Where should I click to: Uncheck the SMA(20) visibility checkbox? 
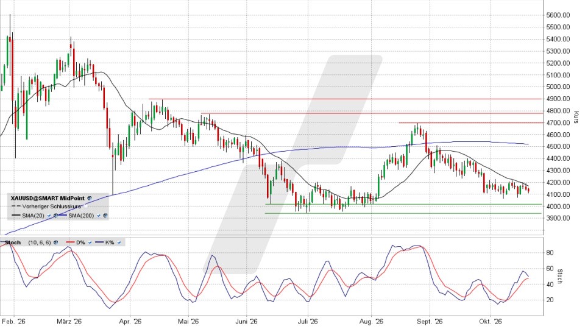(x=49, y=216)
